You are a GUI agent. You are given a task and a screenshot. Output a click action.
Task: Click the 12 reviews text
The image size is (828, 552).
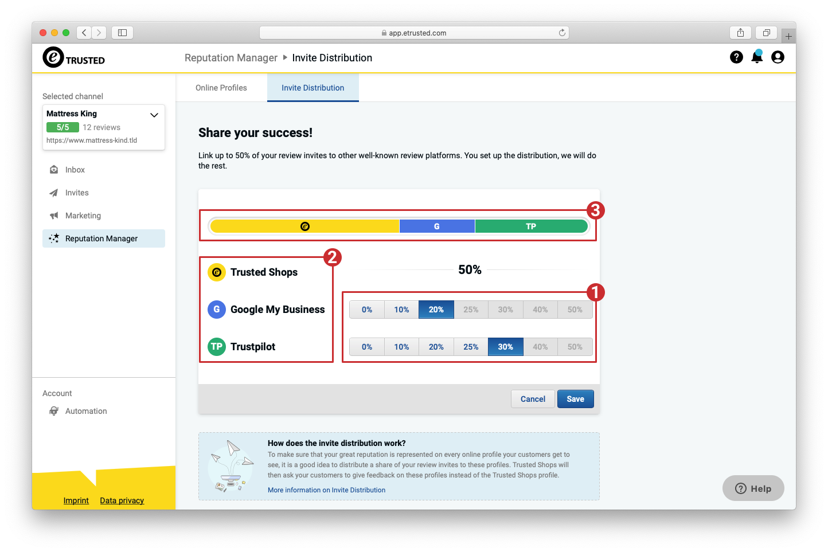tap(101, 127)
